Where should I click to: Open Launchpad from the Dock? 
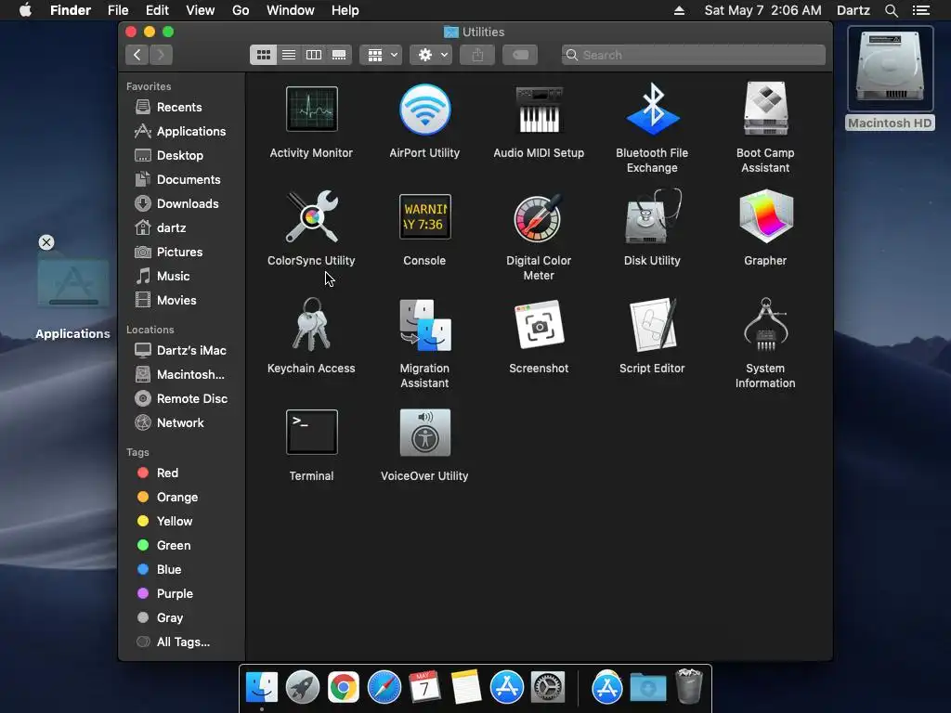pyautogui.click(x=302, y=688)
